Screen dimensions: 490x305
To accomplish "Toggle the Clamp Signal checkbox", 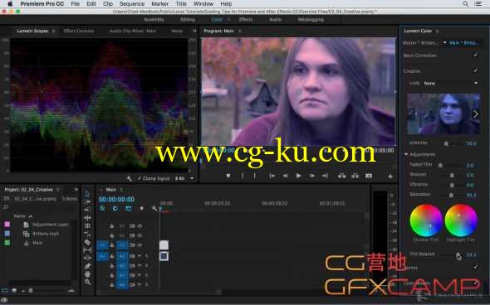I will [x=140, y=178].
